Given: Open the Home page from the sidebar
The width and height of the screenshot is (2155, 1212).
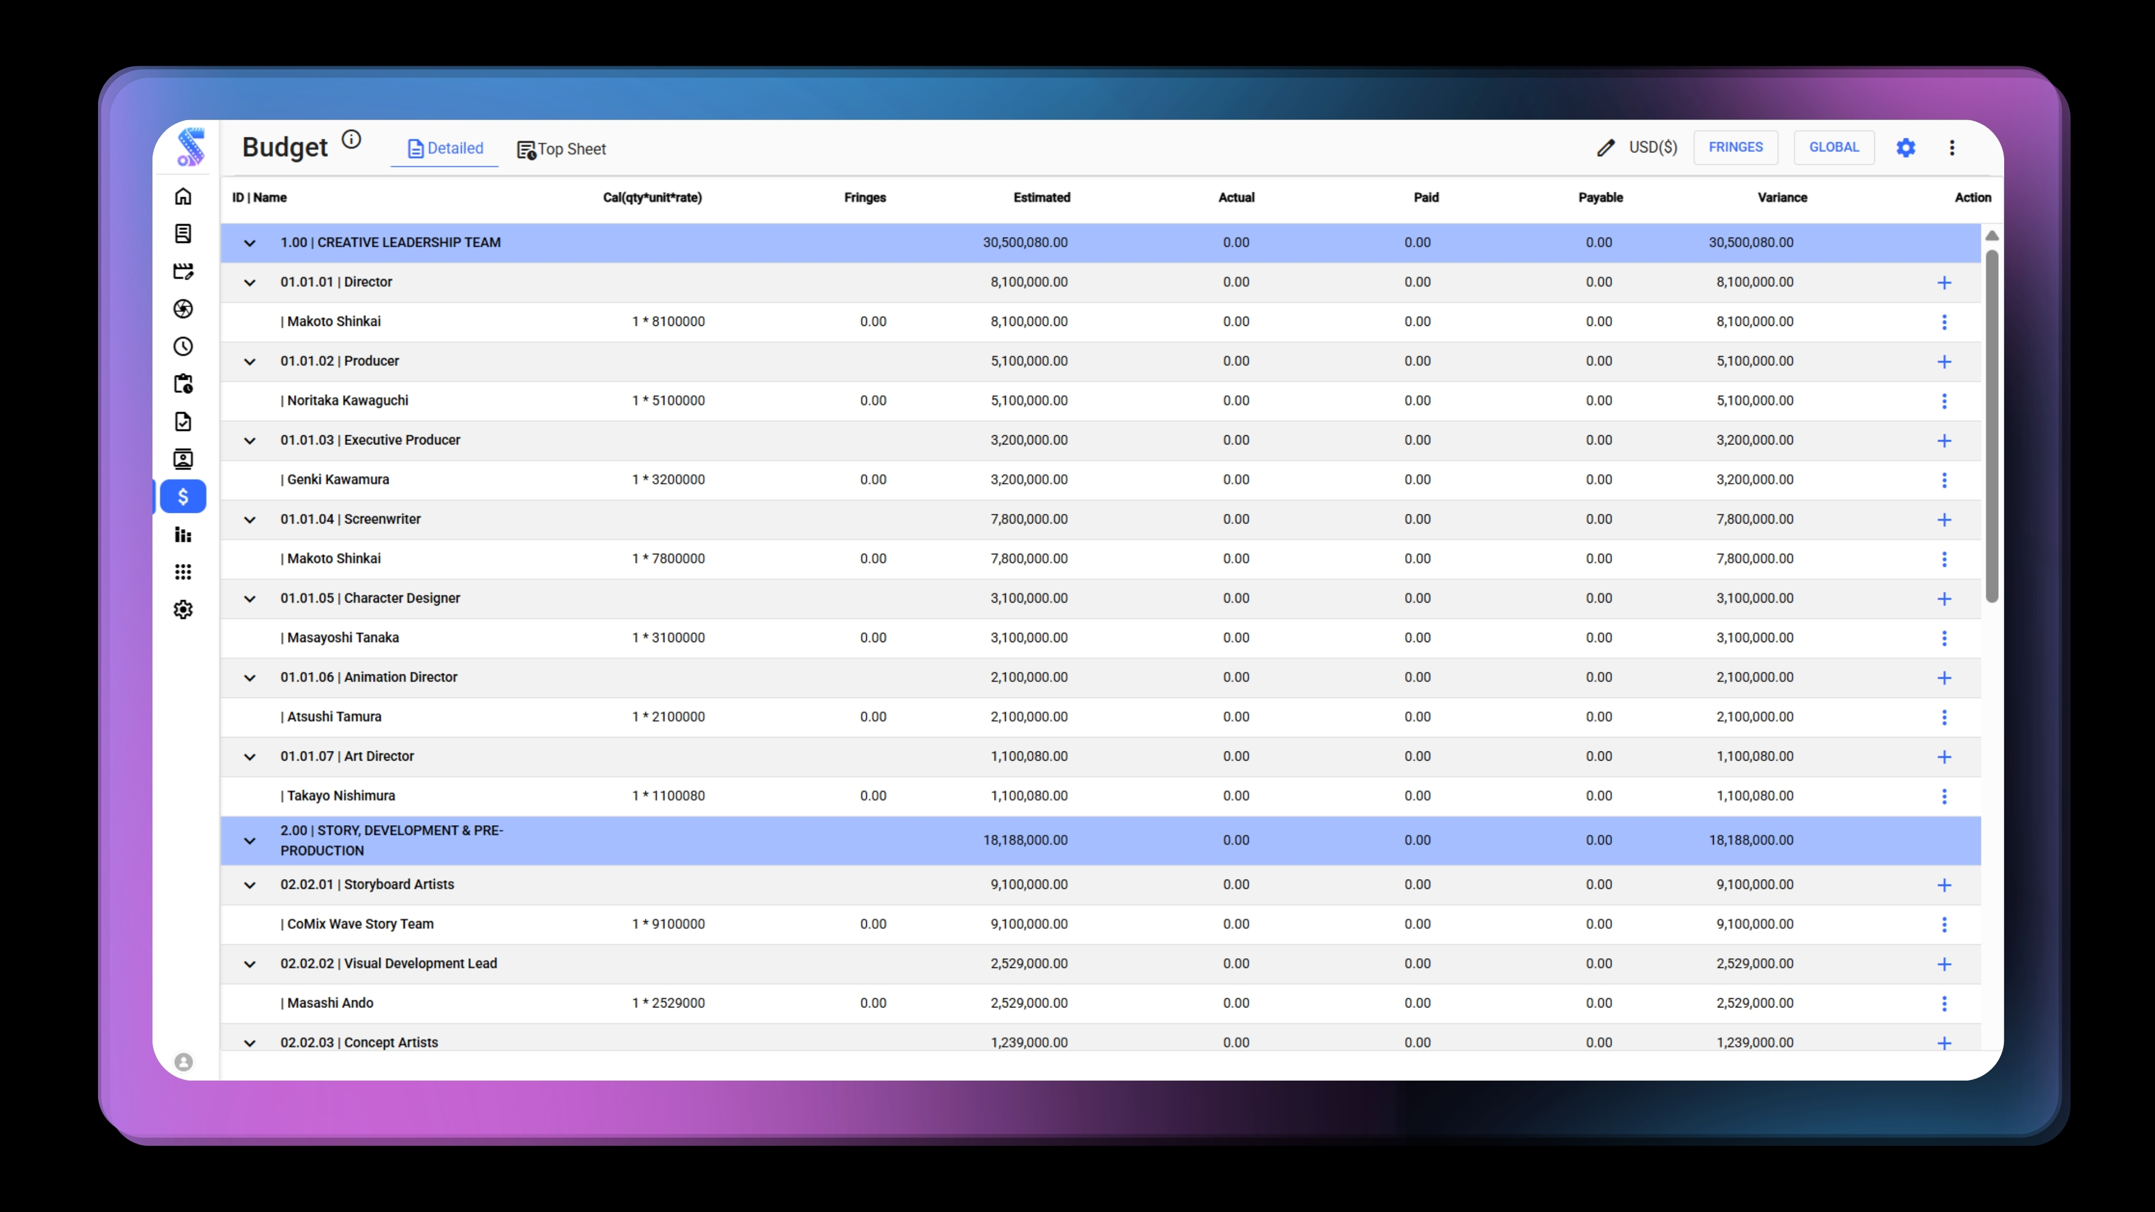Looking at the screenshot, I should point(183,196).
